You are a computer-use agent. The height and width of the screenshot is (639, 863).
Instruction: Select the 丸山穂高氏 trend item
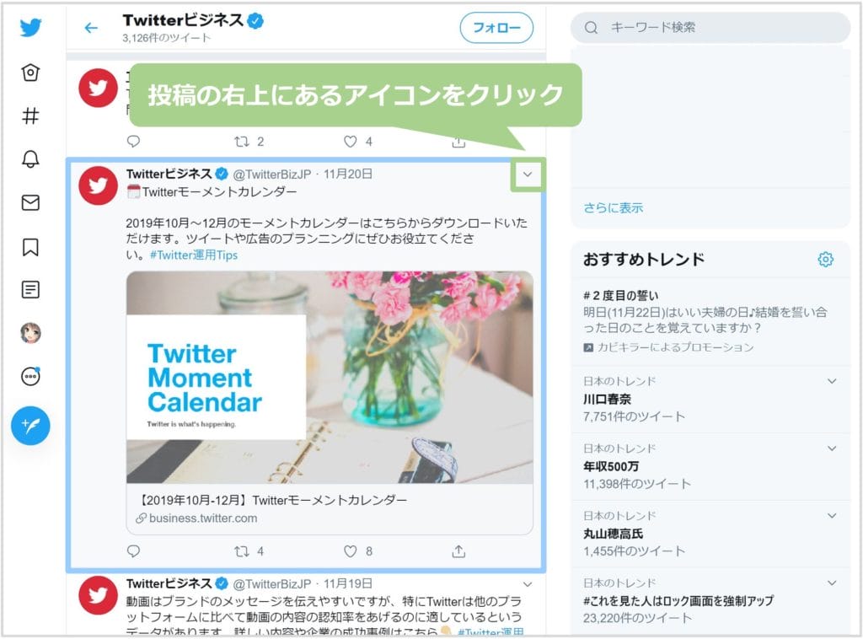coord(710,534)
